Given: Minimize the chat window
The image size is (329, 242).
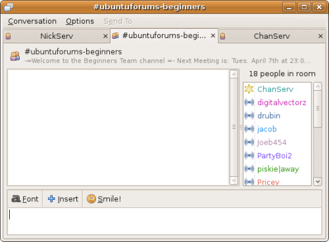Looking at the screenshot, I should click(x=289, y=7).
